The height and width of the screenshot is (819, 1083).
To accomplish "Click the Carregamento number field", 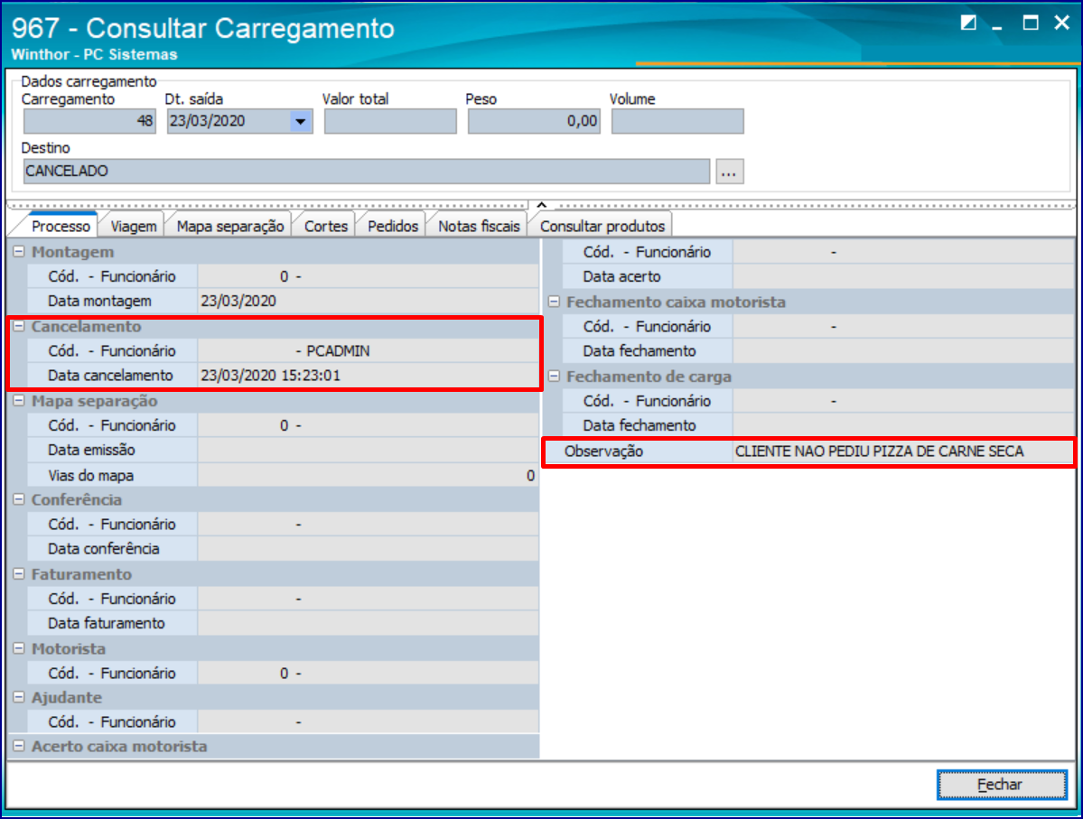I will tap(89, 122).
